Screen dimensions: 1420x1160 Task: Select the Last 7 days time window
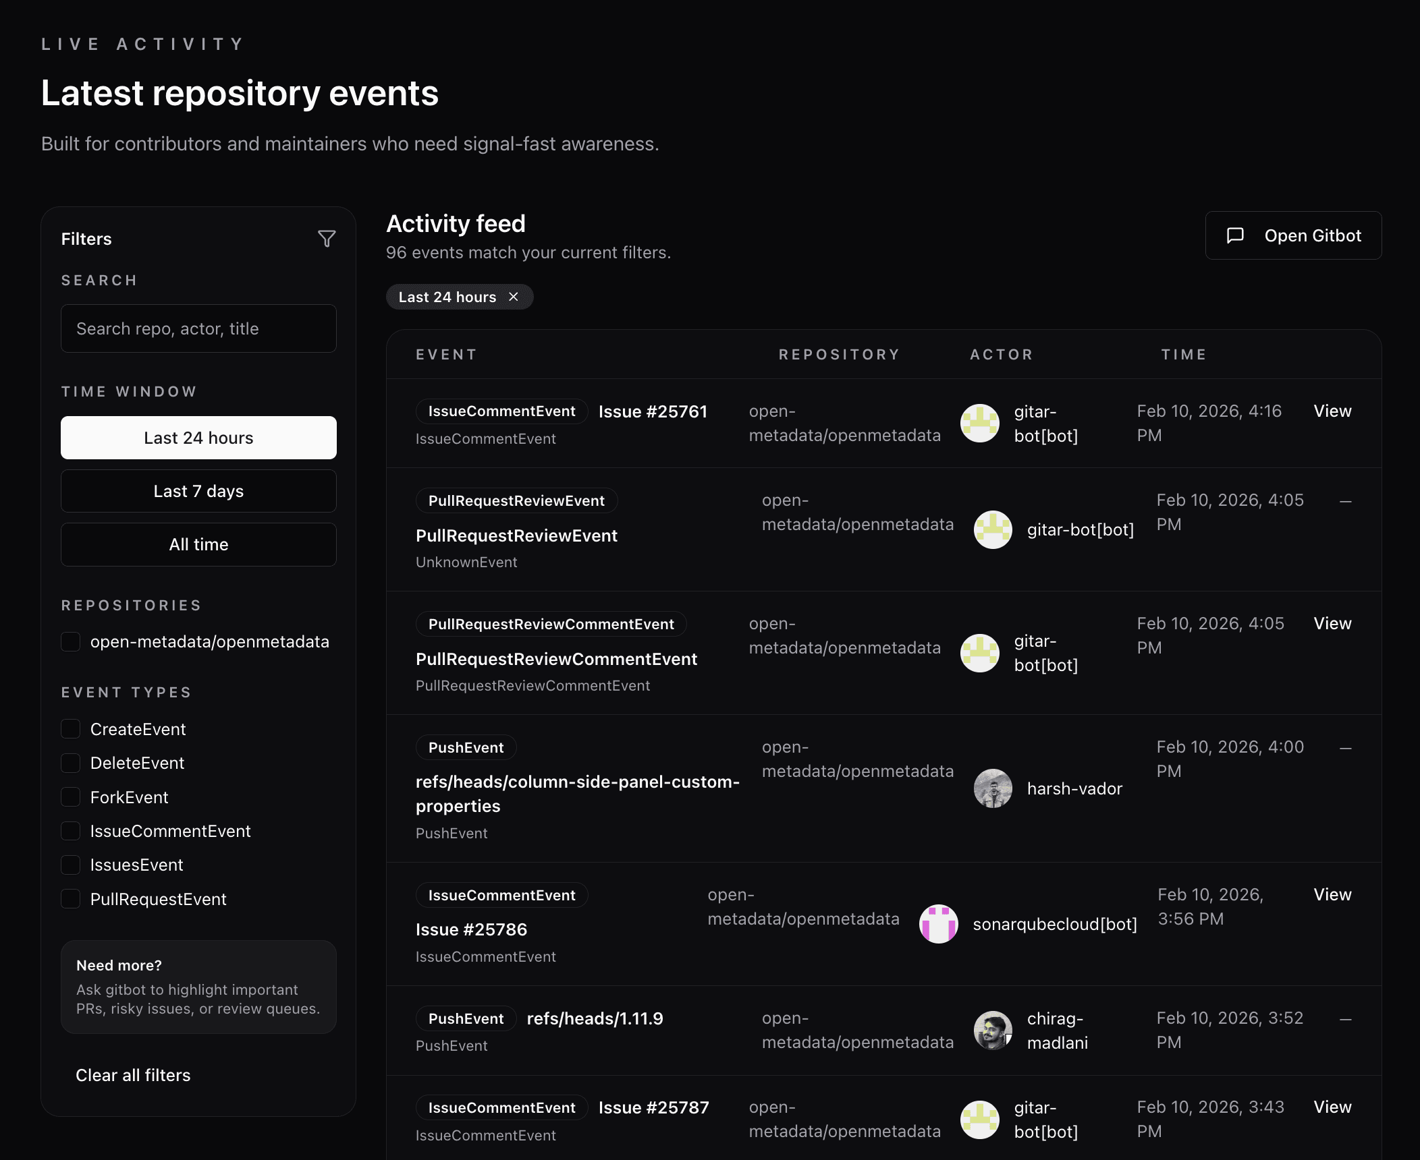click(198, 491)
